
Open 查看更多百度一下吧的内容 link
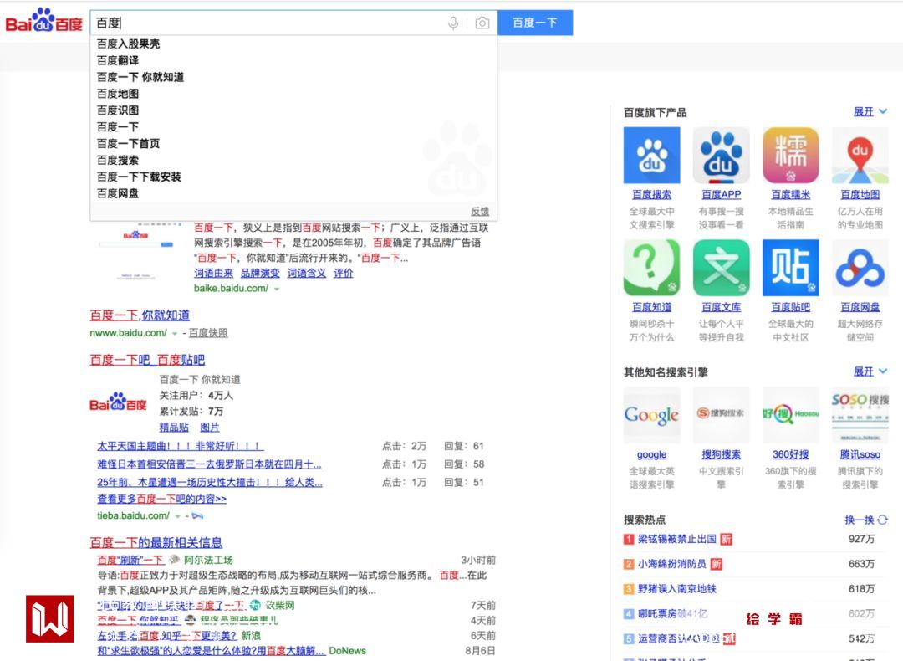162,499
